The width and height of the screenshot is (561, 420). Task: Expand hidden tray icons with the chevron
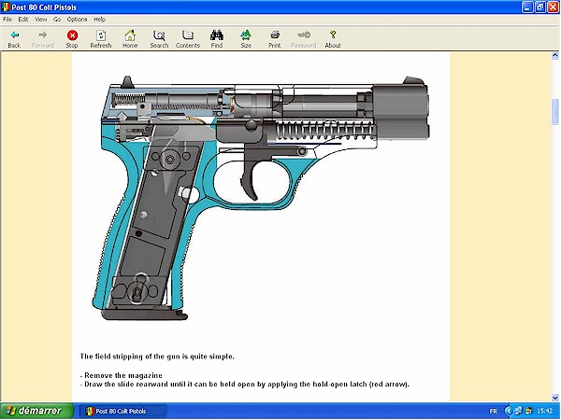[x=508, y=411]
